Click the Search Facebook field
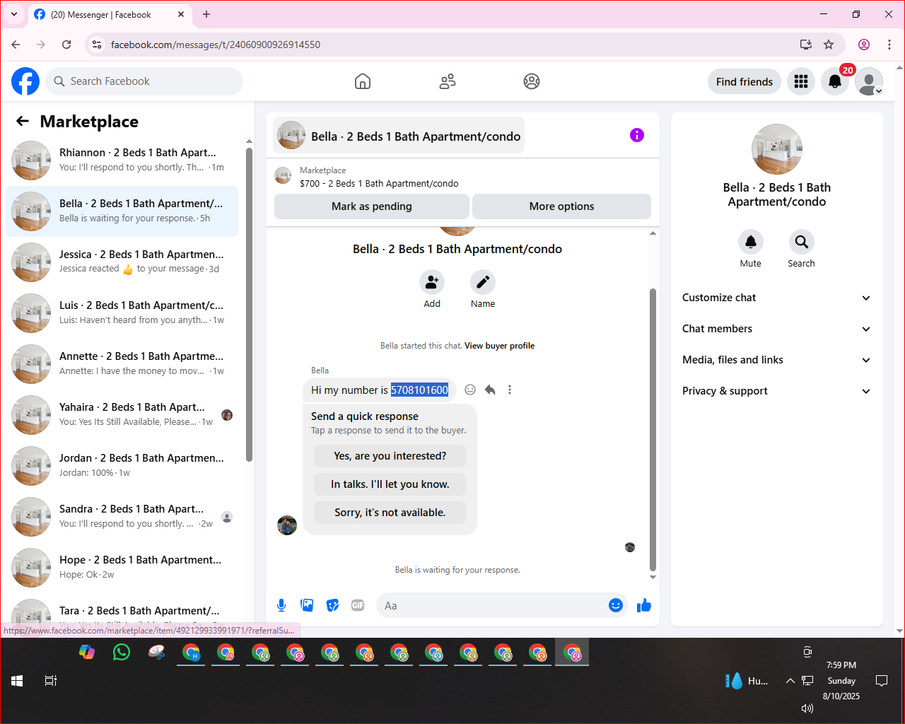The width and height of the screenshot is (905, 724). click(x=144, y=81)
